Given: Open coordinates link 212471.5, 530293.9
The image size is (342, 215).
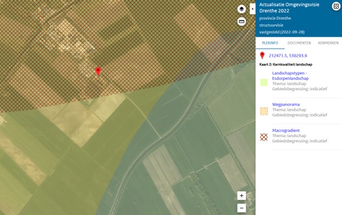Looking at the screenshot, I should (x=288, y=56).
